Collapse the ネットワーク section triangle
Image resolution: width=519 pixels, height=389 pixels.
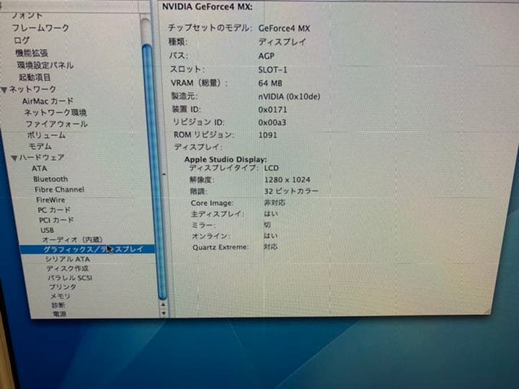tap(4, 90)
